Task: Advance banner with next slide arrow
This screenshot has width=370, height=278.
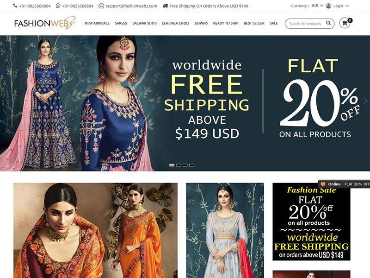Action: 365,101
